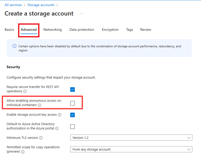Go to the Encryption tab
Image resolution: width=201 pixels, height=164 pixels.
coord(110,30)
